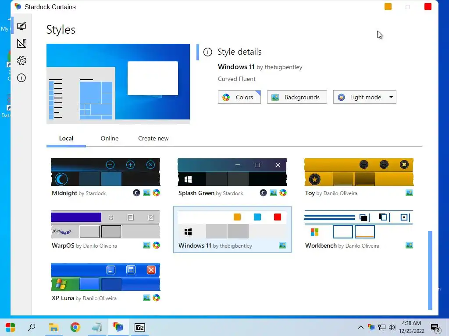The height and width of the screenshot is (336, 449).
Task: Switch to the Local tab
Action: coord(66,138)
